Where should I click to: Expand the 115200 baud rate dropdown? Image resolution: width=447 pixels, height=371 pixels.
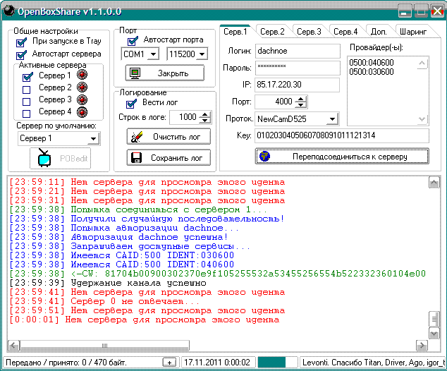point(202,54)
